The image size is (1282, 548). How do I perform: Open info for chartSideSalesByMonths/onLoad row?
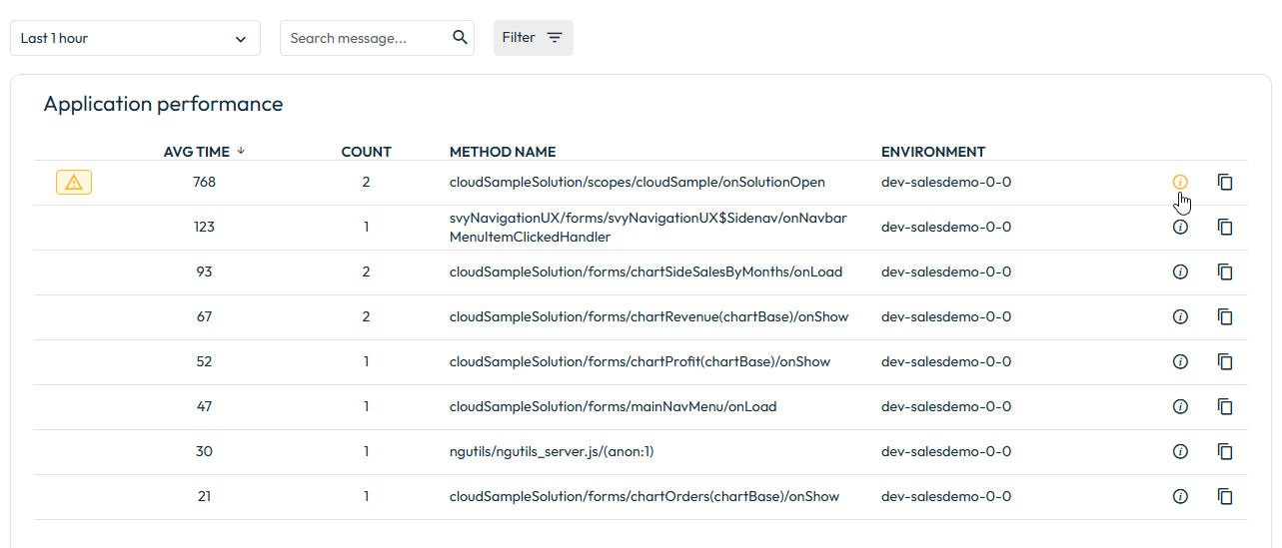(1180, 272)
